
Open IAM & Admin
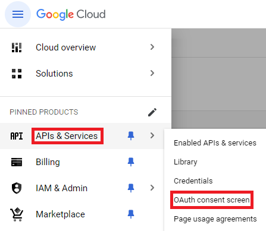pos(61,188)
